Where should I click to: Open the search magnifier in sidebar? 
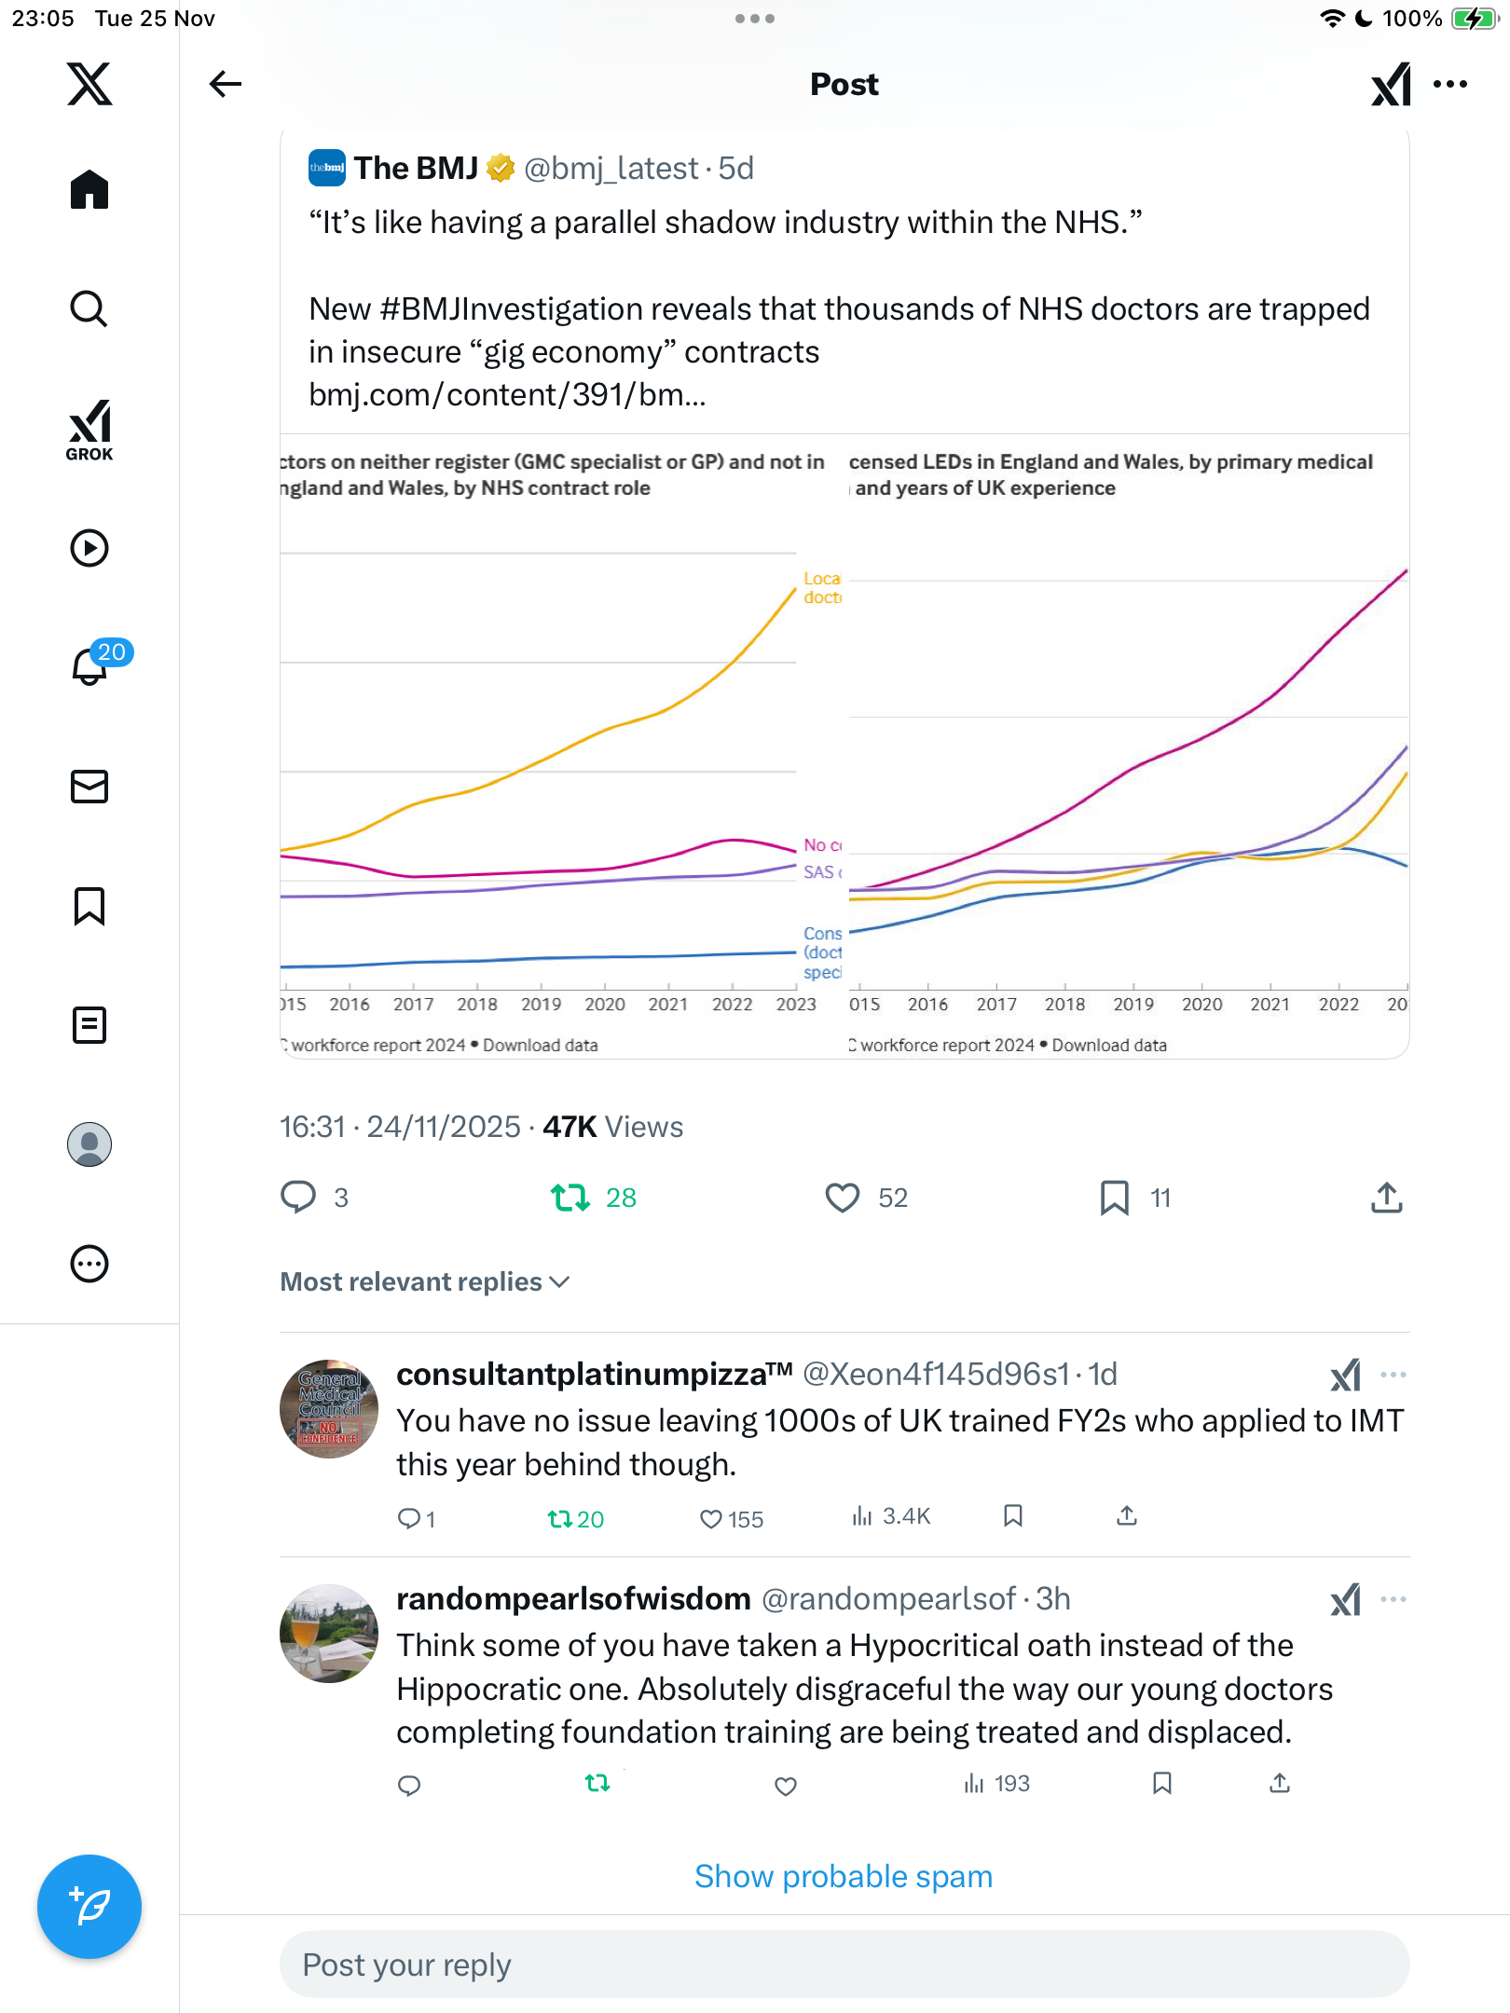tap(89, 309)
